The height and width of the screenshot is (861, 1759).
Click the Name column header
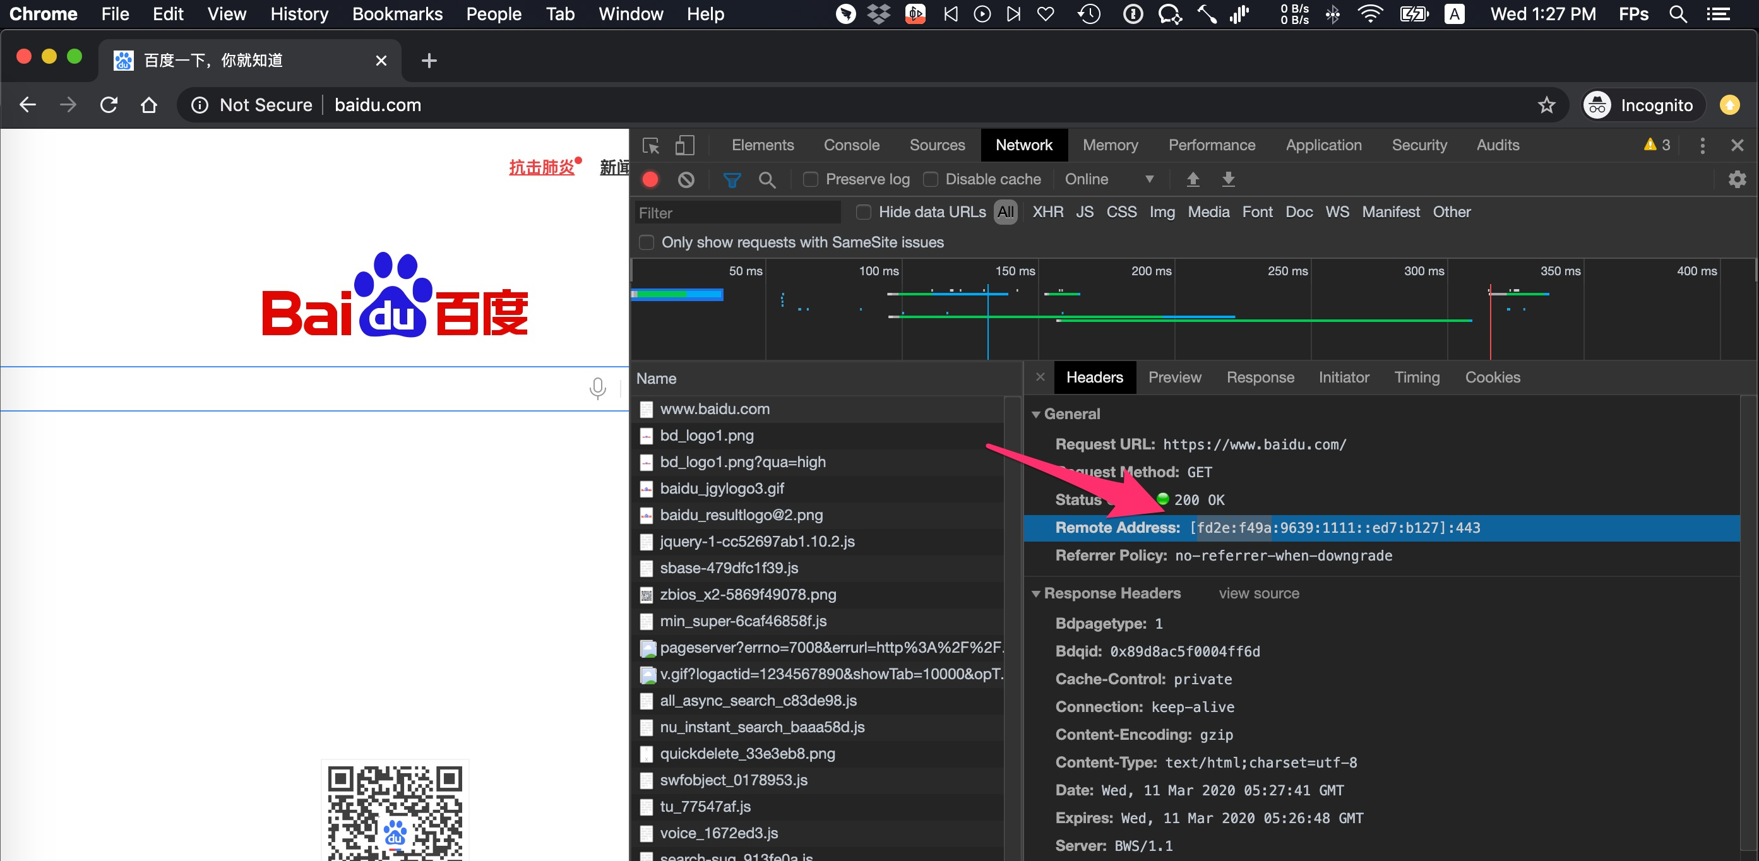[827, 378]
